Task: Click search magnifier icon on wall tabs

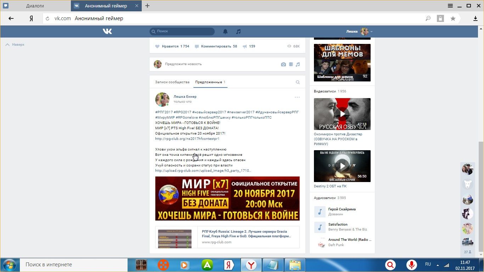Action: pyautogui.click(x=298, y=82)
